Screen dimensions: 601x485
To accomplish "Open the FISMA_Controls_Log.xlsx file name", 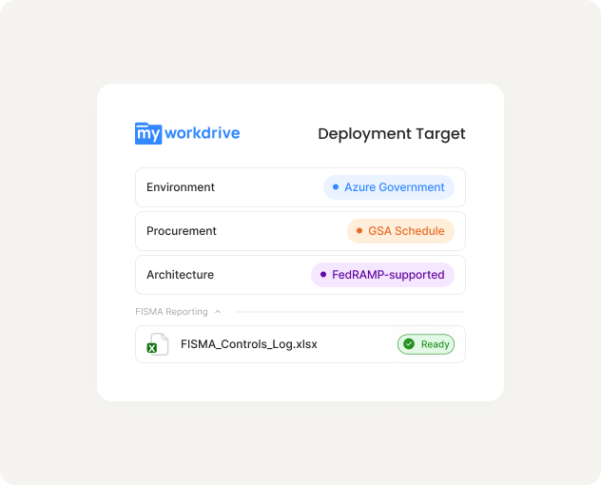I will coord(248,344).
